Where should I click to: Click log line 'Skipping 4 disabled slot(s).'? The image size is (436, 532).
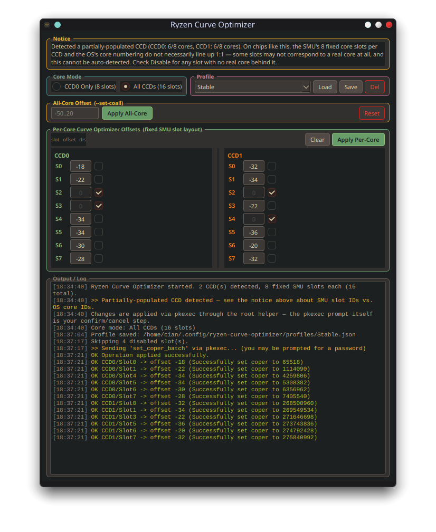pos(120,341)
